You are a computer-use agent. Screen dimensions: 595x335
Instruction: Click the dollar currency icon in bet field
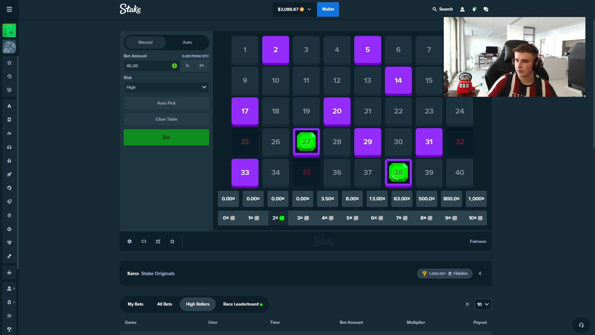(174, 66)
